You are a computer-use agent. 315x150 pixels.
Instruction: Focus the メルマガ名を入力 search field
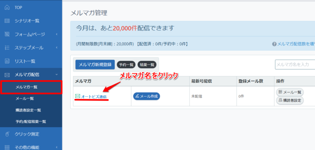[295, 65]
